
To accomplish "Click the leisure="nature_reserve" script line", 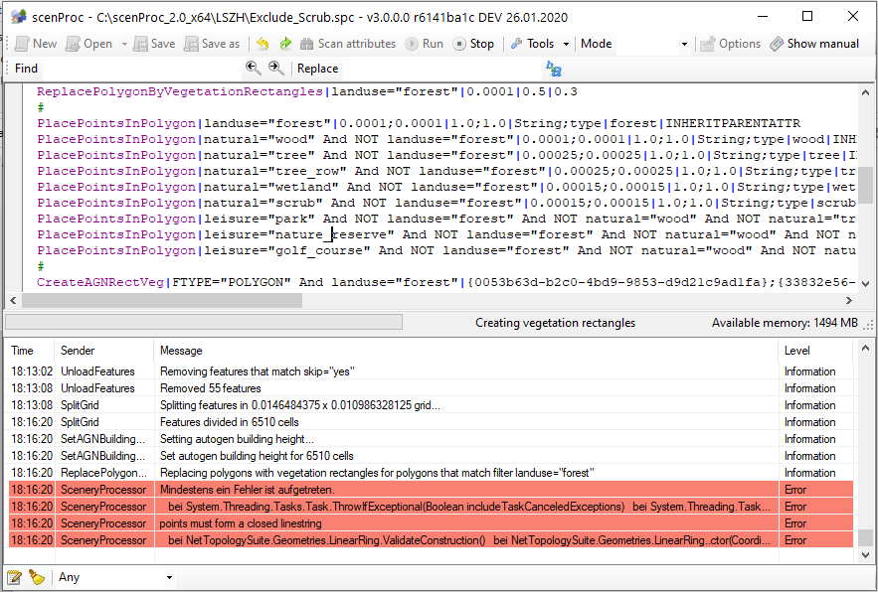I will (446, 234).
